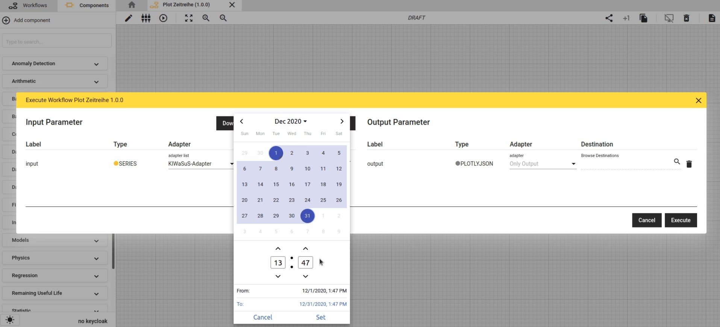Increase the hour value with up arrow

click(278, 249)
